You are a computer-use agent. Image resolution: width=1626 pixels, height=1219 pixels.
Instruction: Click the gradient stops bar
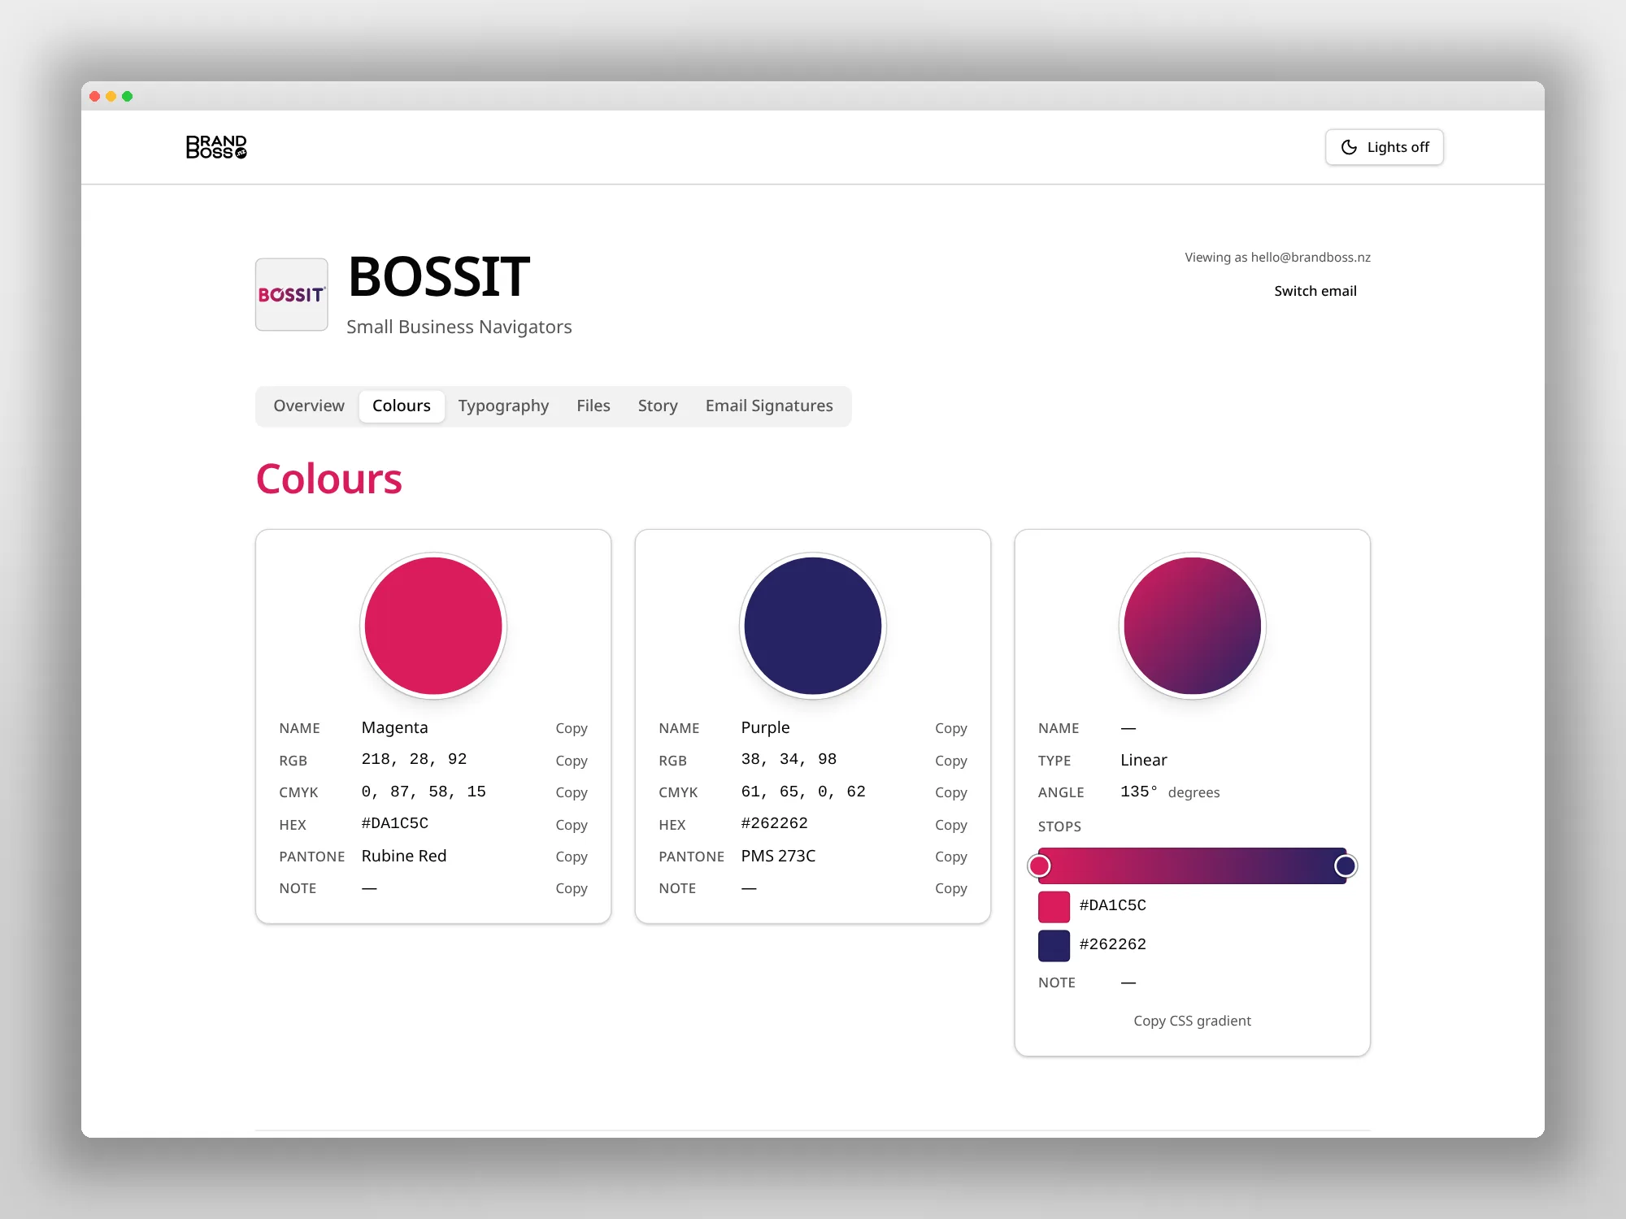tap(1192, 866)
